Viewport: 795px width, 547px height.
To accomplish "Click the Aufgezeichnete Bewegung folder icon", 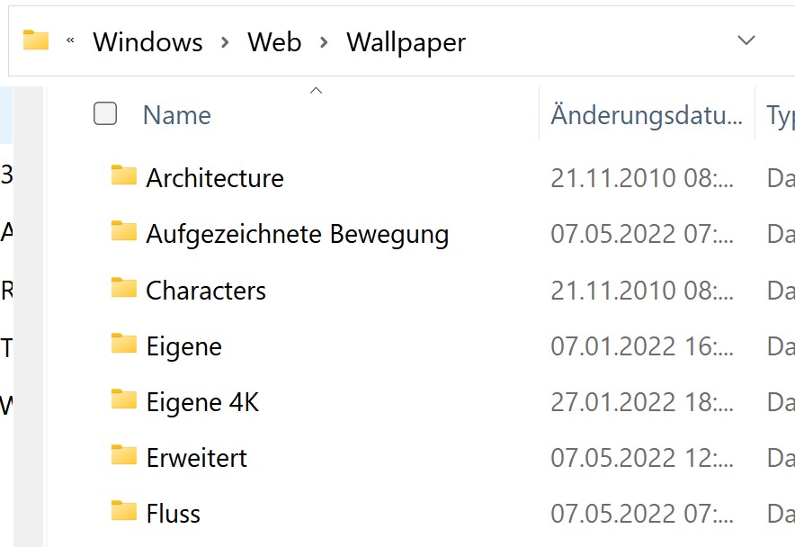I will pos(124,231).
